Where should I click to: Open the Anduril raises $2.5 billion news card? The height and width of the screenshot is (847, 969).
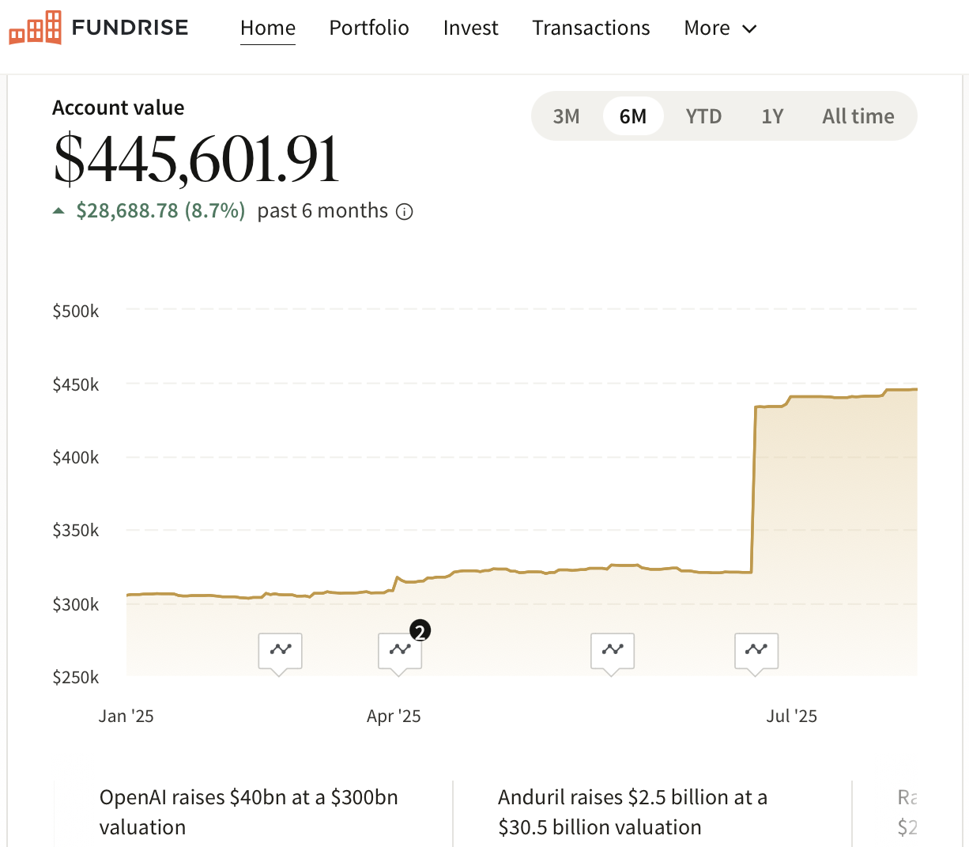tap(652, 812)
